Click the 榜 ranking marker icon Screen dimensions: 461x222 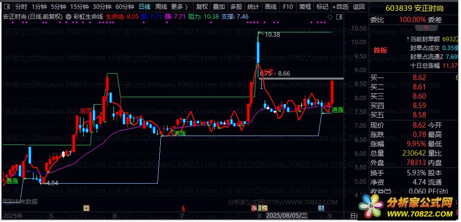point(265,209)
